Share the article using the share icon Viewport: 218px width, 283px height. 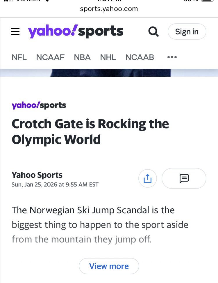(148, 178)
